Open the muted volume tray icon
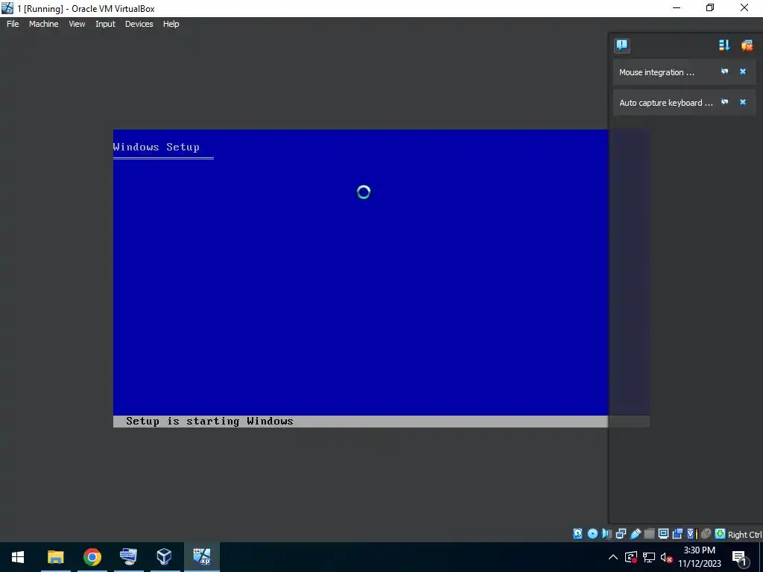This screenshot has width=763, height=572. tap(666, 557)
